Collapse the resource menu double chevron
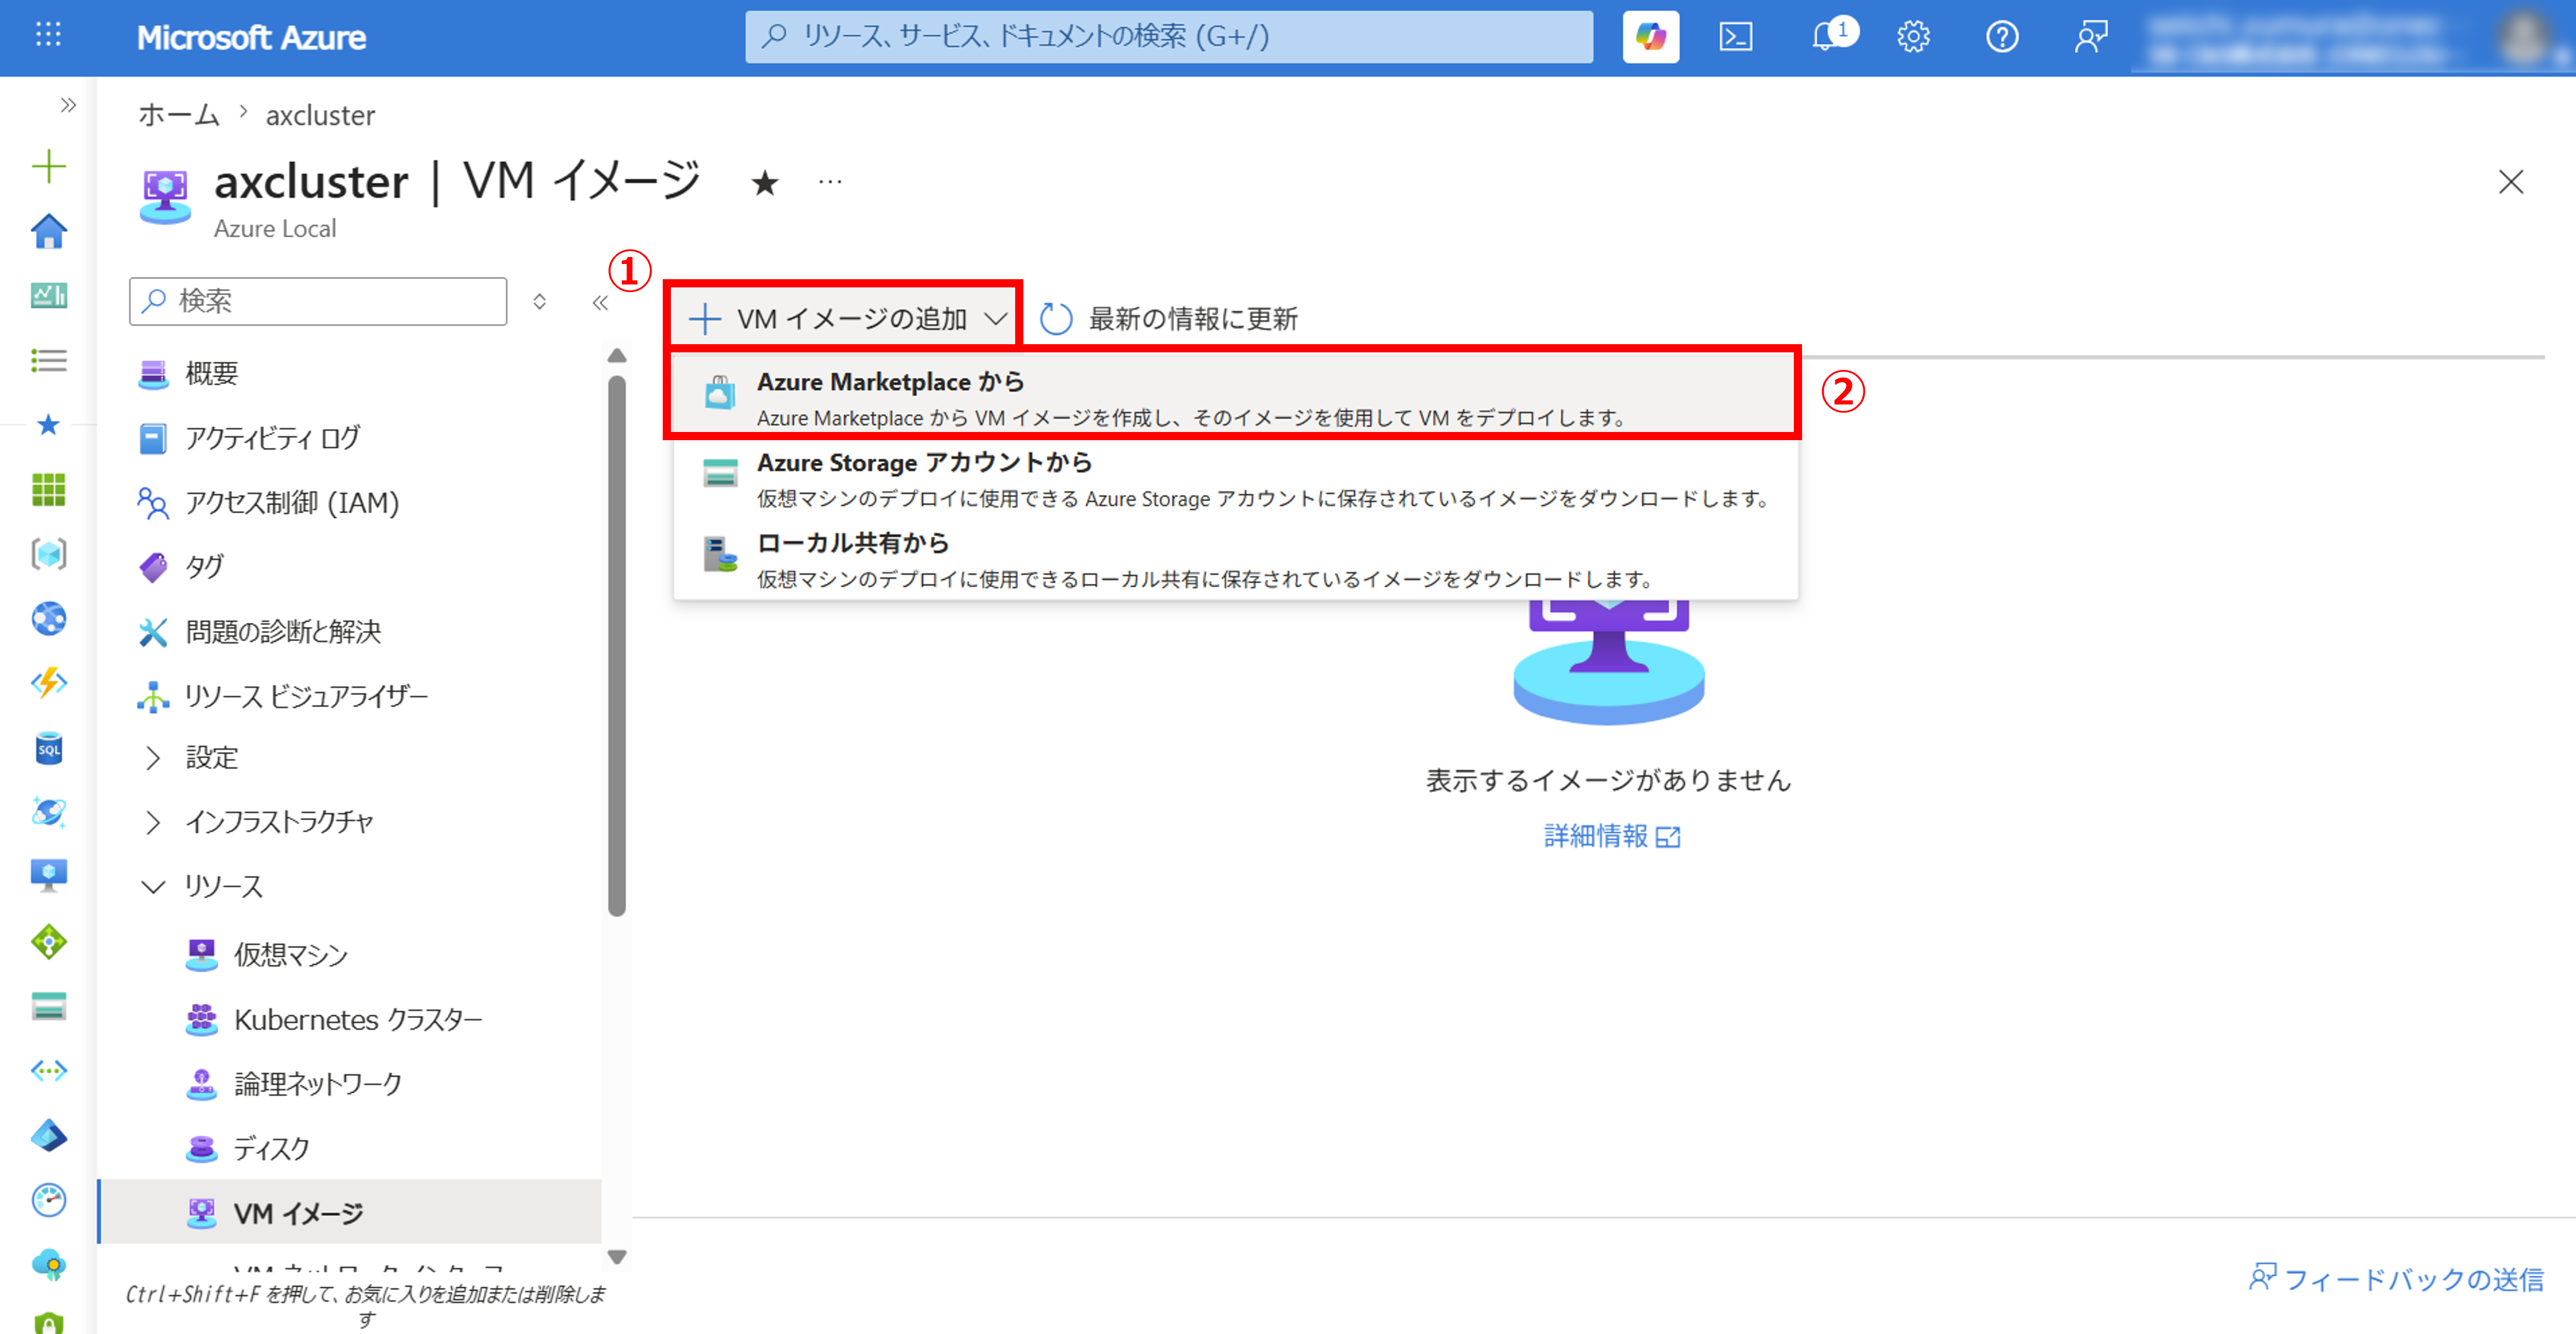Image resolution: width=2576 pixels, height=1334 pixels. click(600, 302)
